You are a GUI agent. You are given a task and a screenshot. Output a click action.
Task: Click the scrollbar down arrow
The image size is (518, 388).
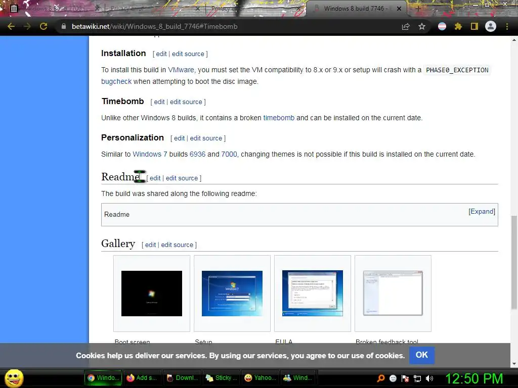(x=514, y=364)
